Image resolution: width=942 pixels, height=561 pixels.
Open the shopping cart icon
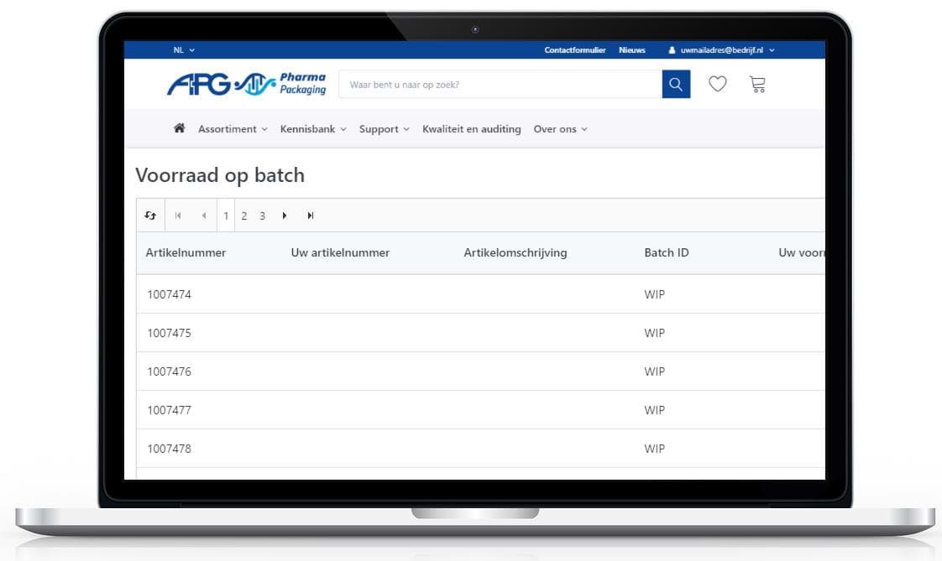pos(757,84)
